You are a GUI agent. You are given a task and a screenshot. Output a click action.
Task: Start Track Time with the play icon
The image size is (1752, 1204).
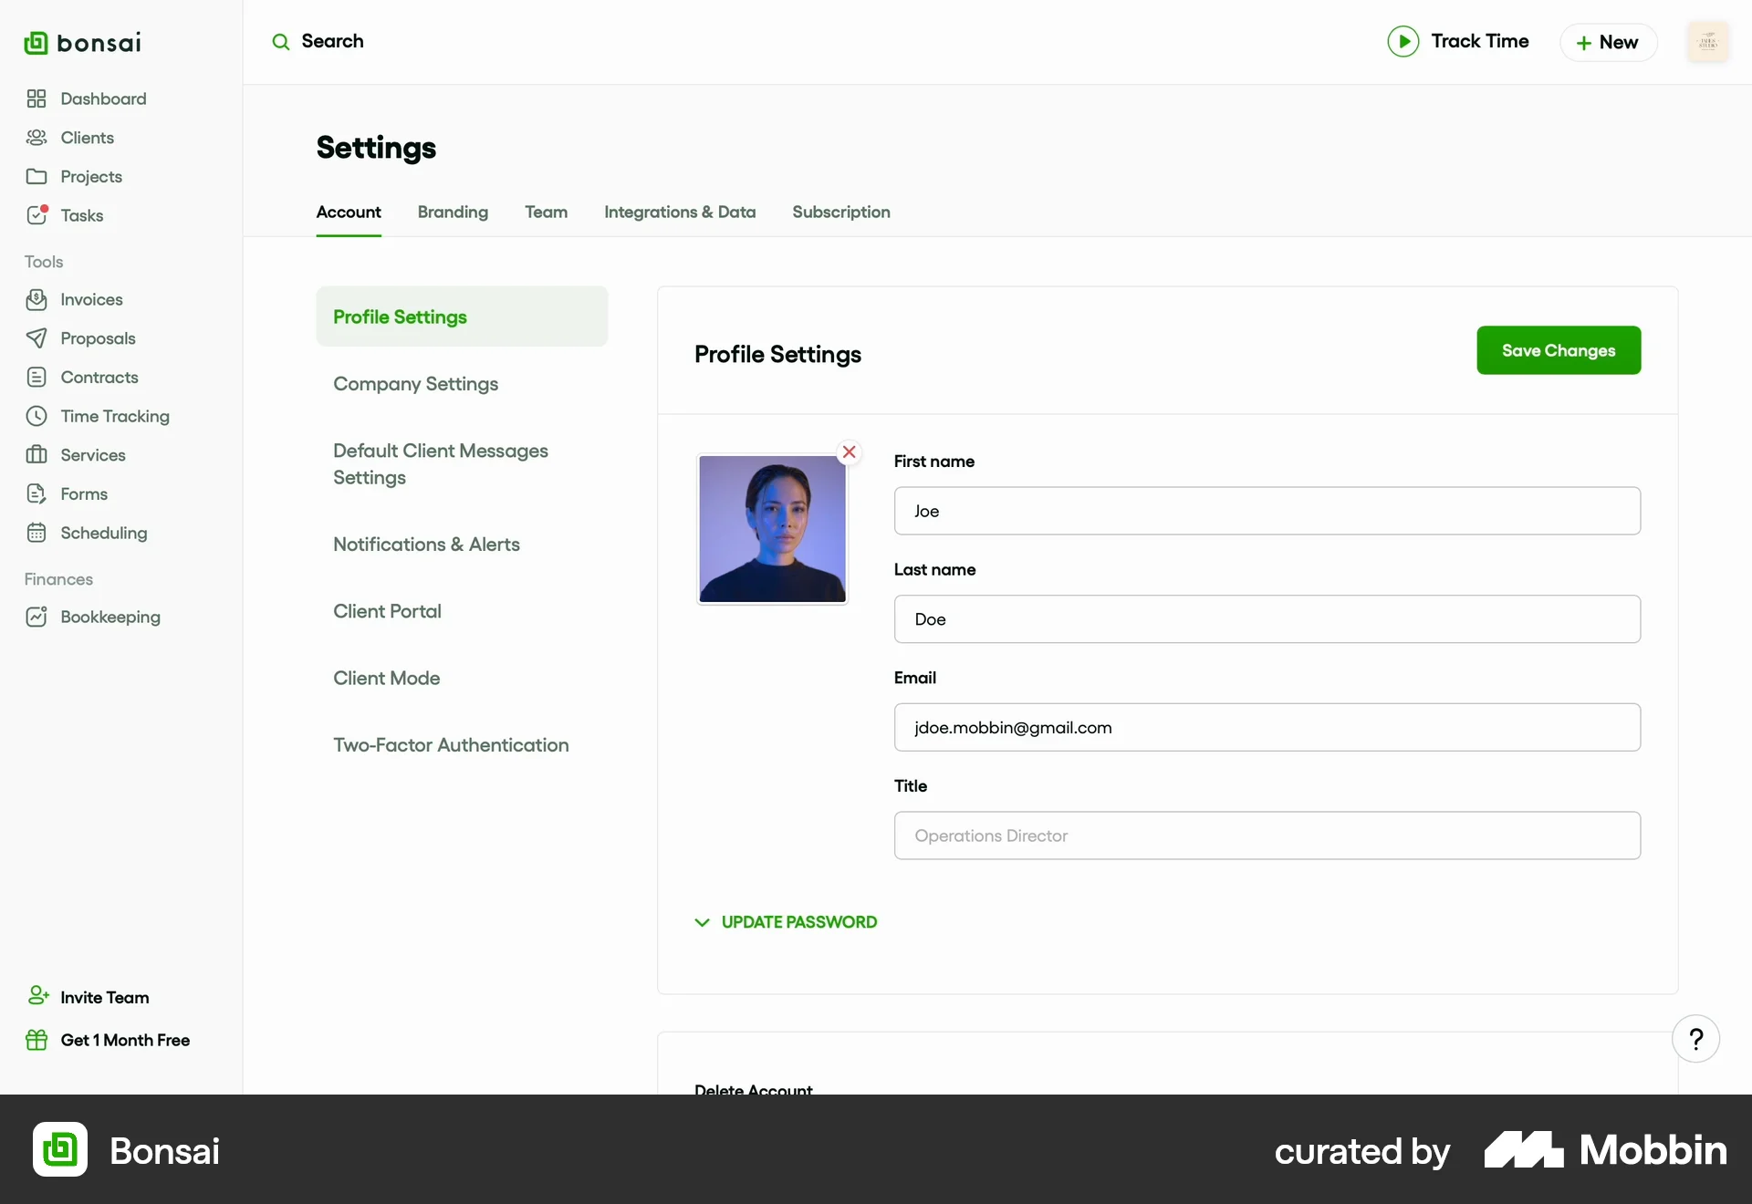[x=1403, y=41]
